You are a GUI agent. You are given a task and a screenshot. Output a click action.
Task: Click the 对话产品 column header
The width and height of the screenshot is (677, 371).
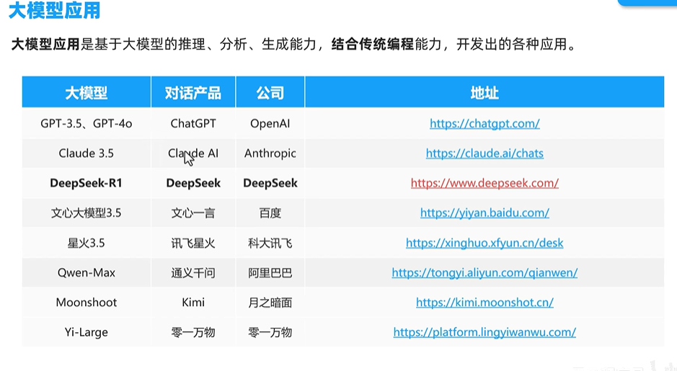193,92
